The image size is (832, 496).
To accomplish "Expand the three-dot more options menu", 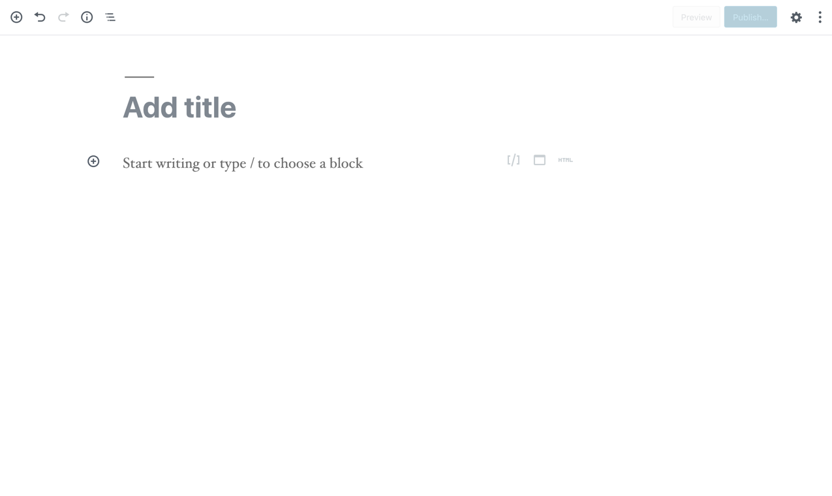I will click(x=820, y=18).
